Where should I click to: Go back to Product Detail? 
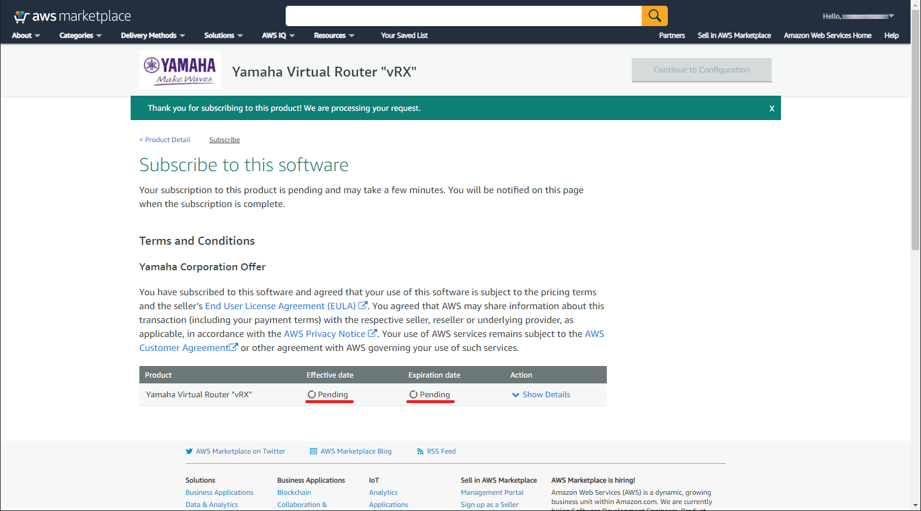coord(166,140)
